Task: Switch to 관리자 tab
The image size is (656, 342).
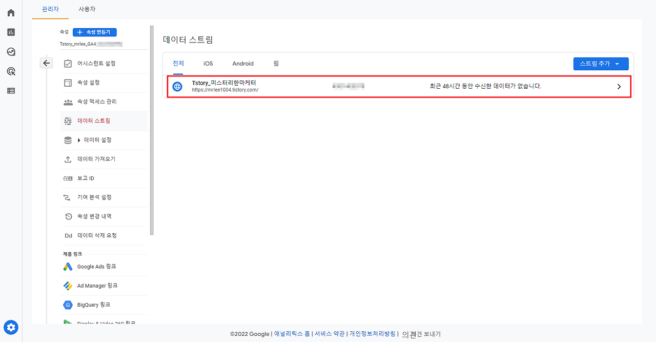Action: click(51, 9)
